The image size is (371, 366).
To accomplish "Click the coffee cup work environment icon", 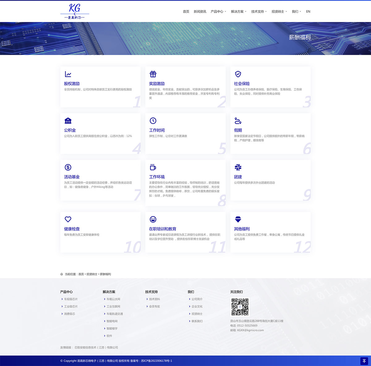I will (x=153, y=167).
